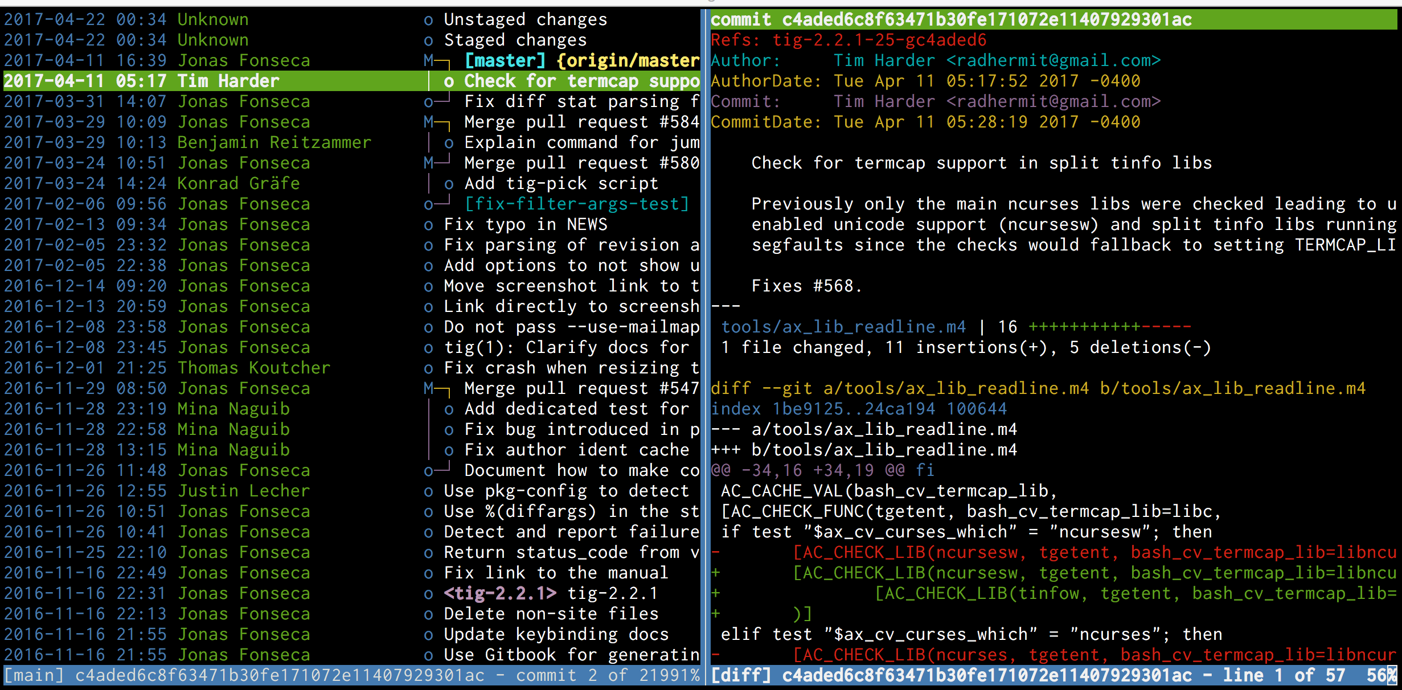Select the [fix-filter-args-test] branch ref
This screenshot has width=1402, height=690.
(x=577, y=204)
